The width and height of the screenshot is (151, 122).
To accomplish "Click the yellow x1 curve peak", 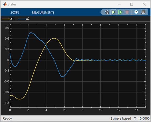I will tap(54, 38).
